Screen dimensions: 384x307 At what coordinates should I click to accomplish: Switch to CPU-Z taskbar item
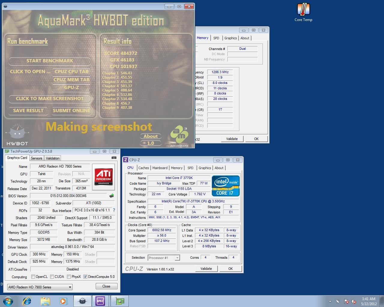100,301
